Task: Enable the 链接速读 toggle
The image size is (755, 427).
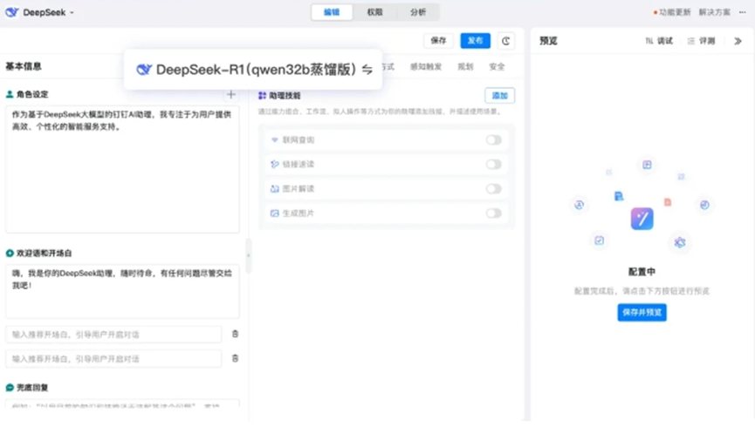Action: coord(493,165)
